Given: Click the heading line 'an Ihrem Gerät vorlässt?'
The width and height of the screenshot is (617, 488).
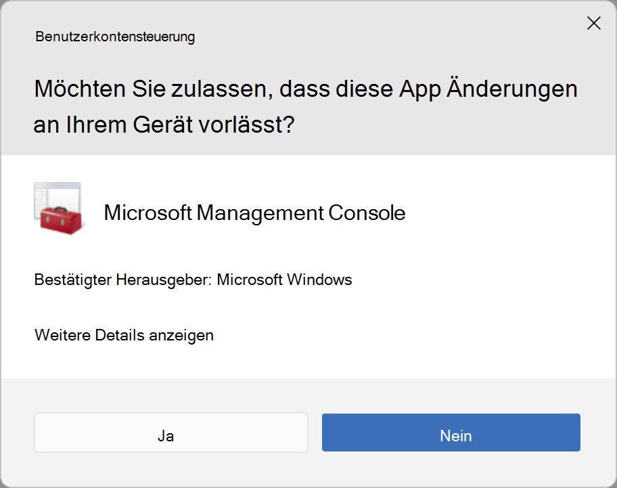Looking at the screenshot, I should [x=164, y=125].
